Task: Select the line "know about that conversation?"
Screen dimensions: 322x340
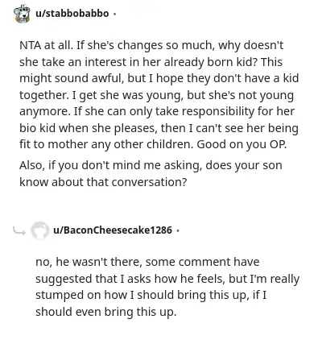Action: coord(103,182)
